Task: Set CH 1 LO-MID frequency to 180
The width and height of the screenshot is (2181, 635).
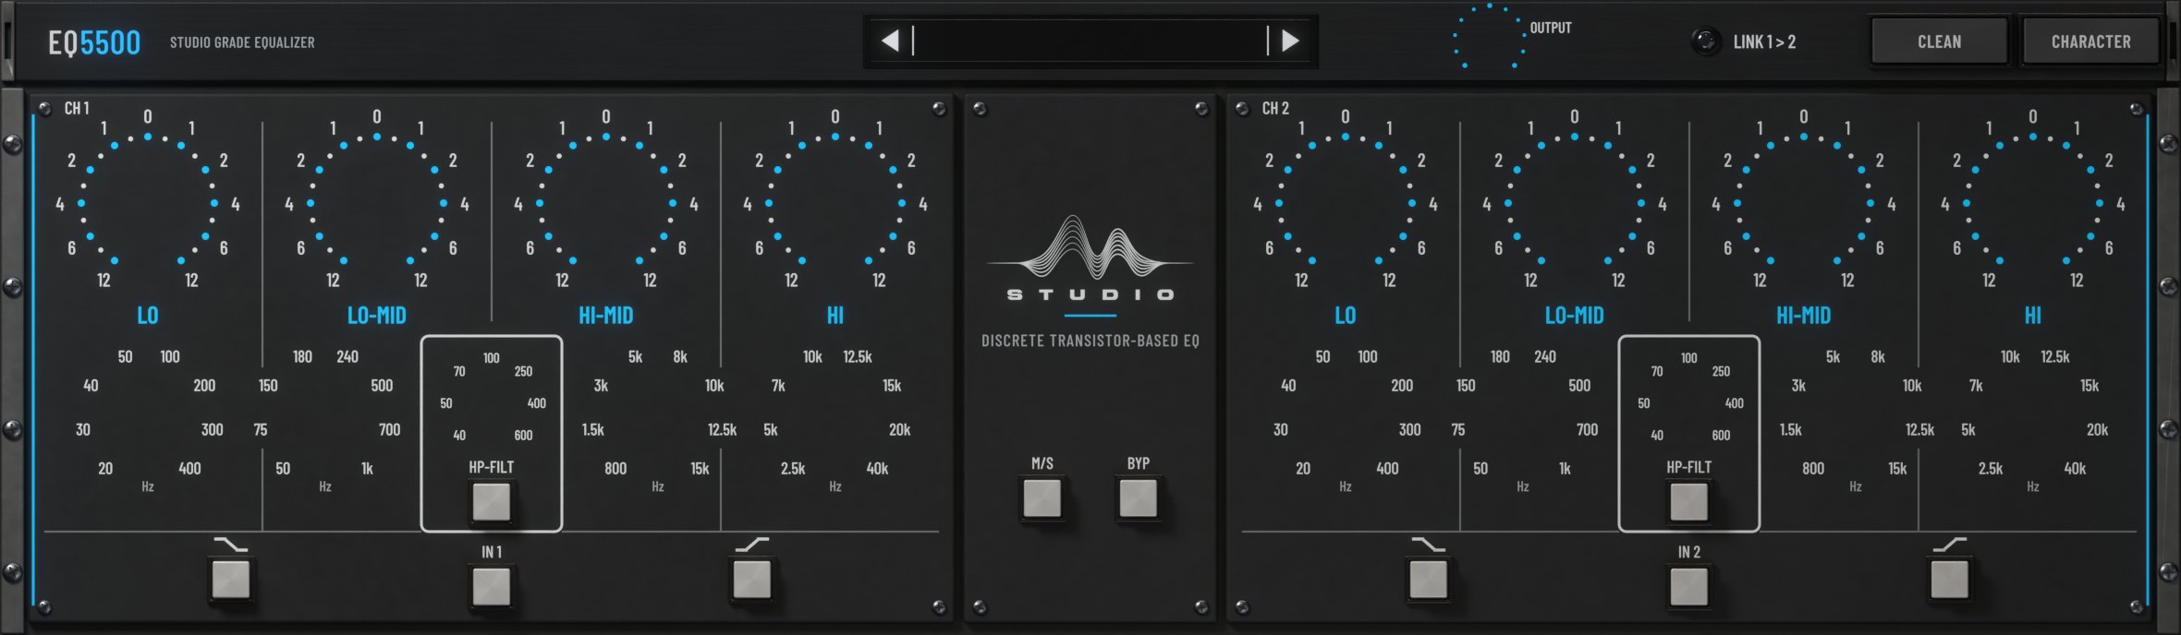Action: [x=302, y=356]
